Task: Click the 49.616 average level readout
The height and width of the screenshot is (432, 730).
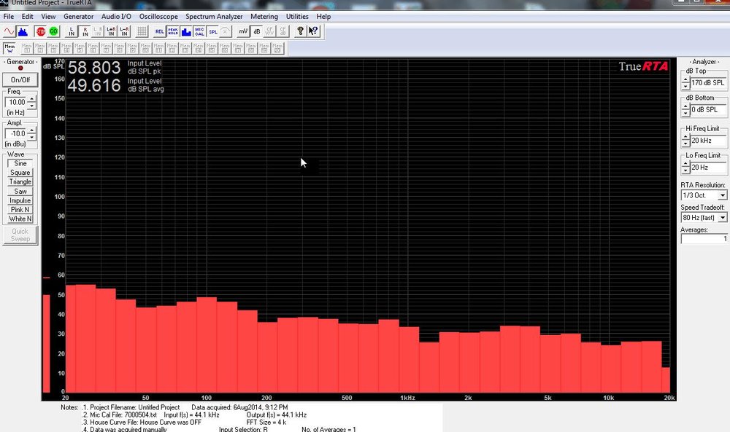Action: [x=94, y=85]
